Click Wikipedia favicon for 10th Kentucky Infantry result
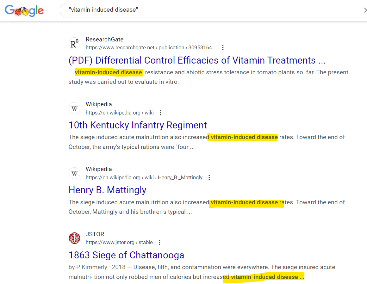The image size is (367, 284). 74,108
